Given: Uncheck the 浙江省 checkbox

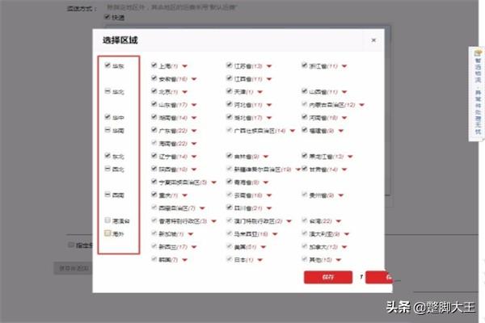Looking at the screenshot, I should (x=305, y=65).
